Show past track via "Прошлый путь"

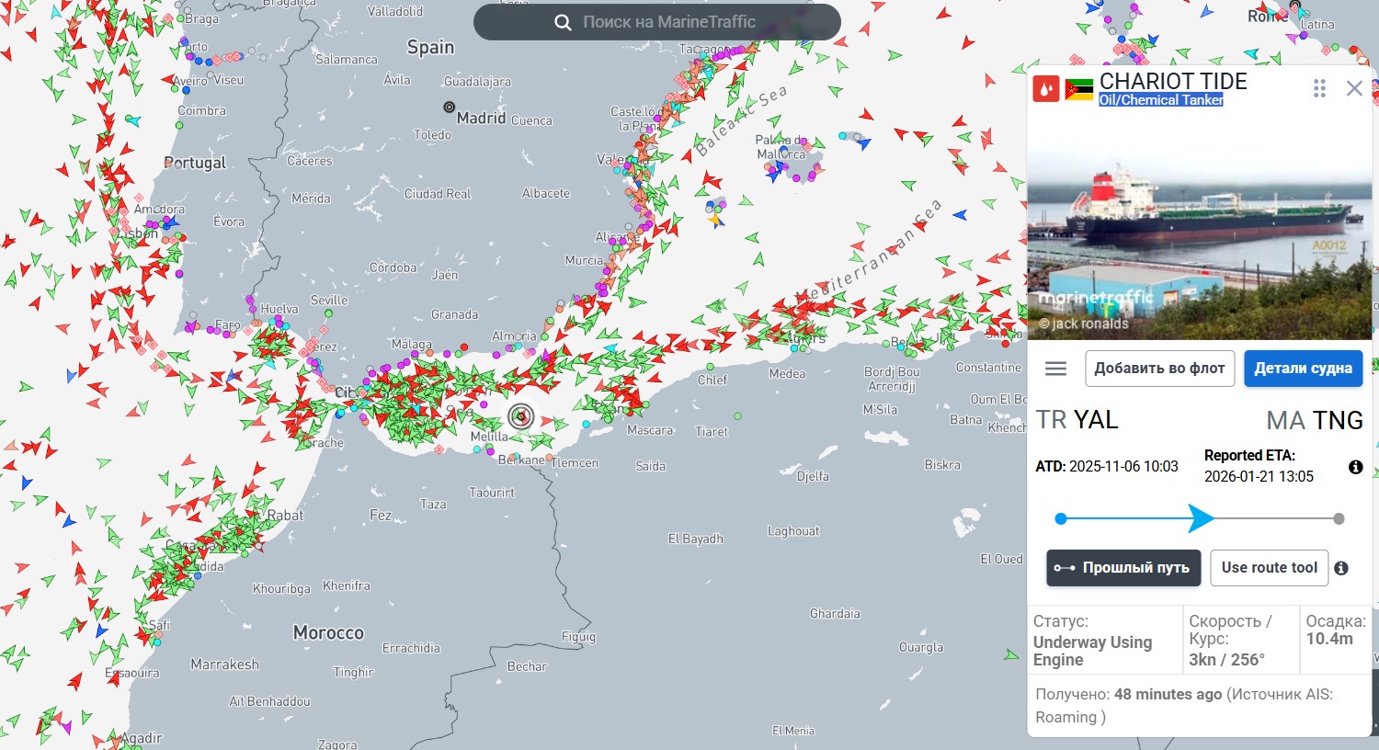coord(1123,568)
